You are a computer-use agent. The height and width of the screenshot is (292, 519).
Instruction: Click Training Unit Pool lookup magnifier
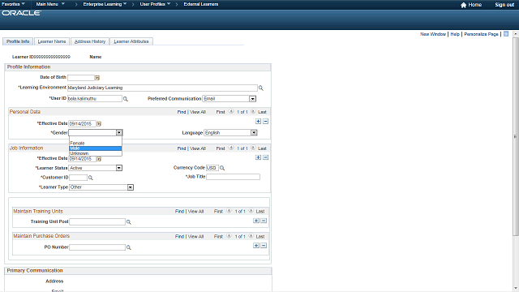pyautogui.click(x=129, y=222)
